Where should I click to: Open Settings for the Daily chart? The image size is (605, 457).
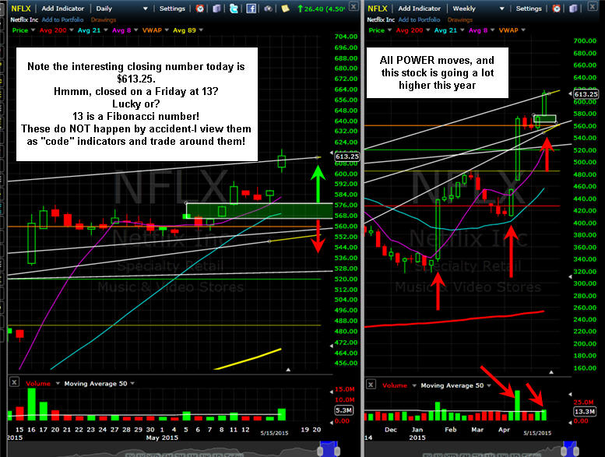172,9
